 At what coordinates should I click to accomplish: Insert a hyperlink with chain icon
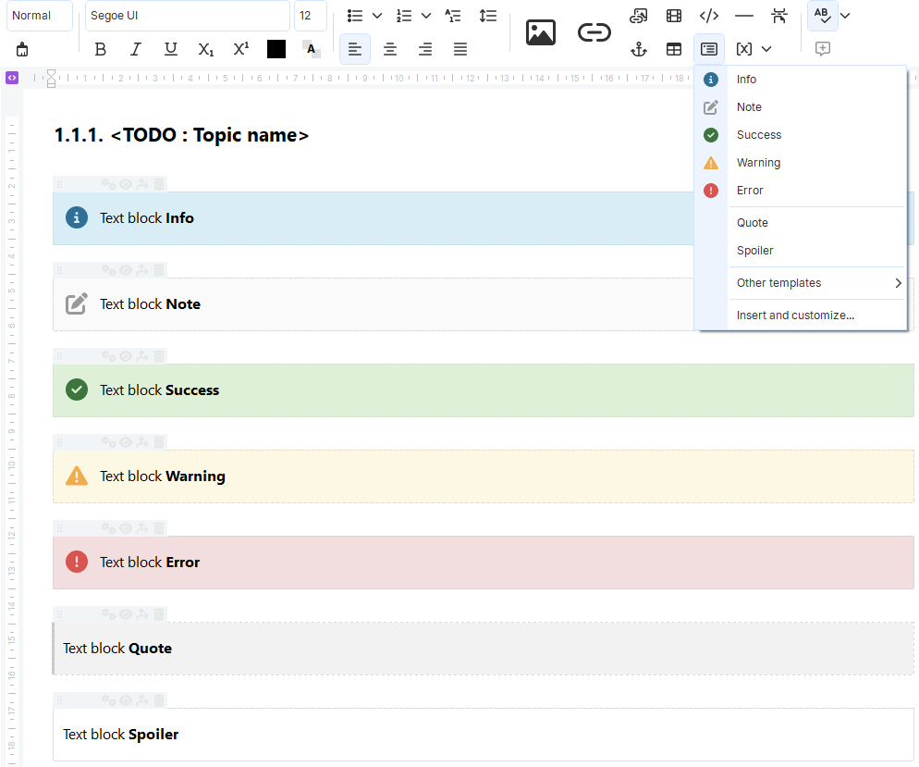594,32
